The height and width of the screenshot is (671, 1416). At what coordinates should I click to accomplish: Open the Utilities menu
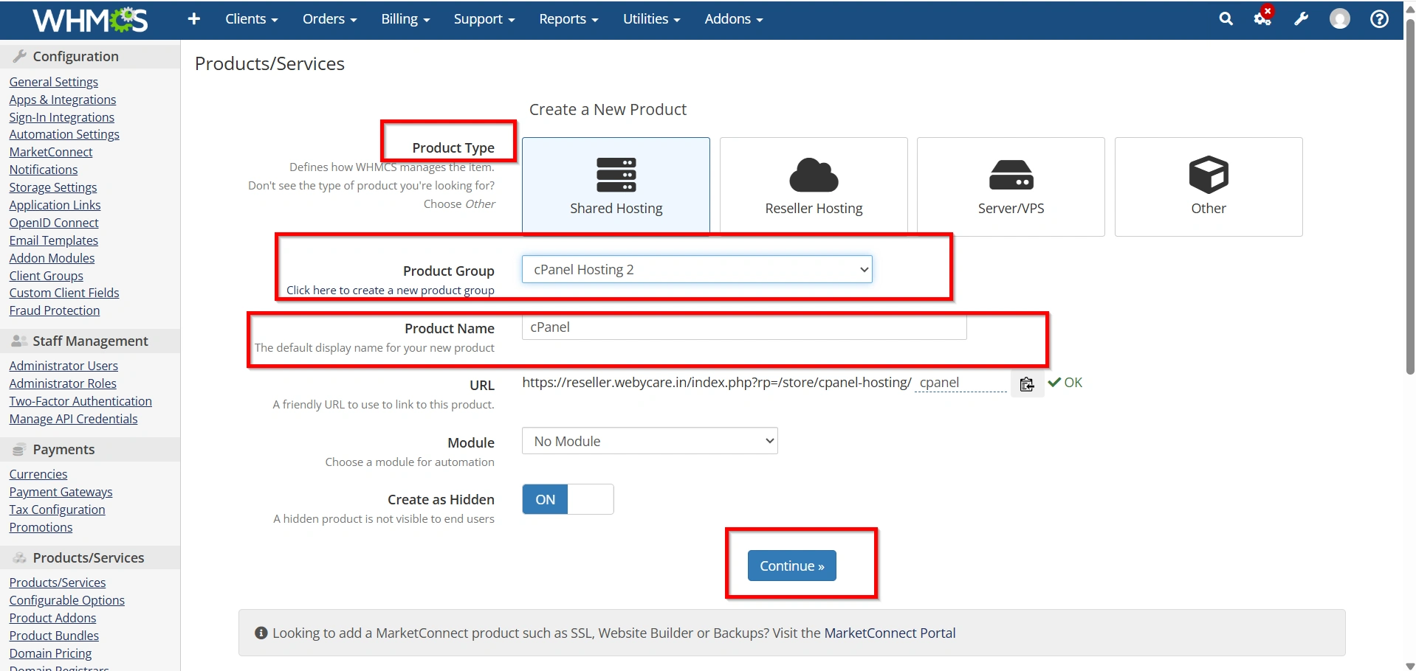(651, 19)
